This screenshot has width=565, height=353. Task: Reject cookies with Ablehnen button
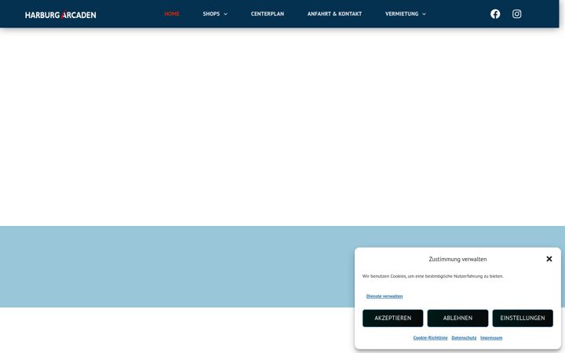(x=457, y=318)
